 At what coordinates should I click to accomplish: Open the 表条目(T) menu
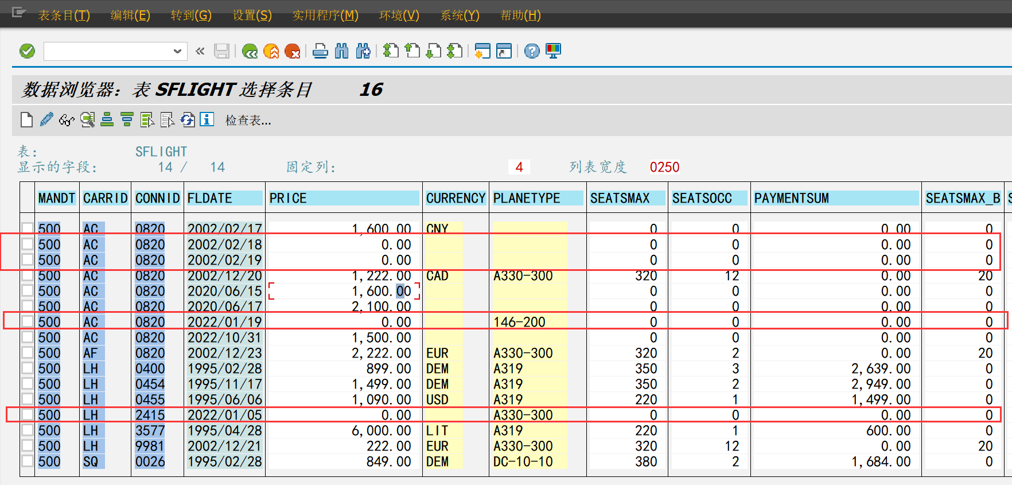64,15
